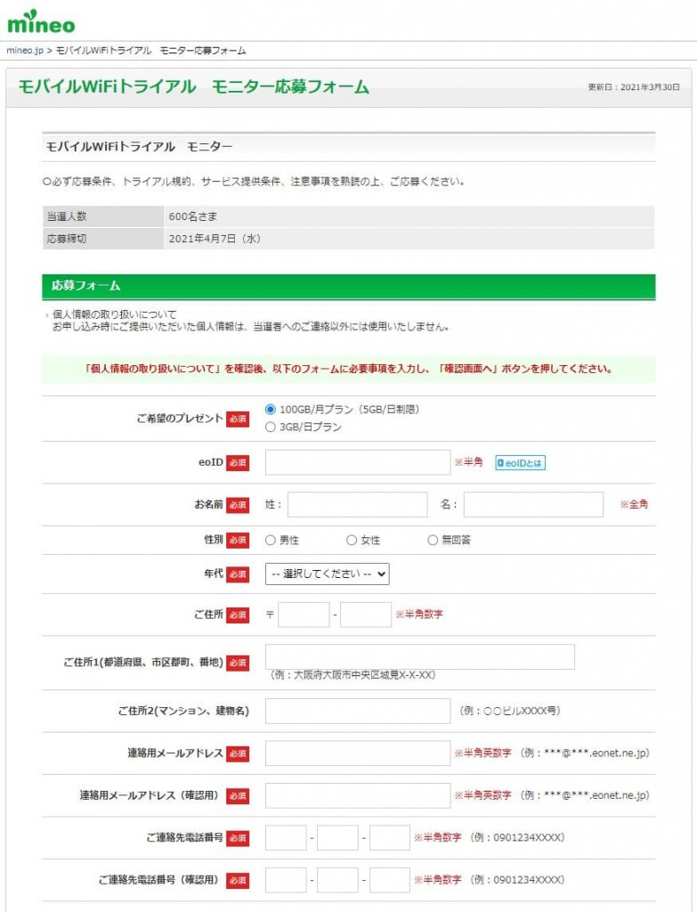The height and width of the screenshot is (912, 697).
Task: Click the 連絡用メールアドレス input field
Action: pyautogui.click(x=358, y=753)
